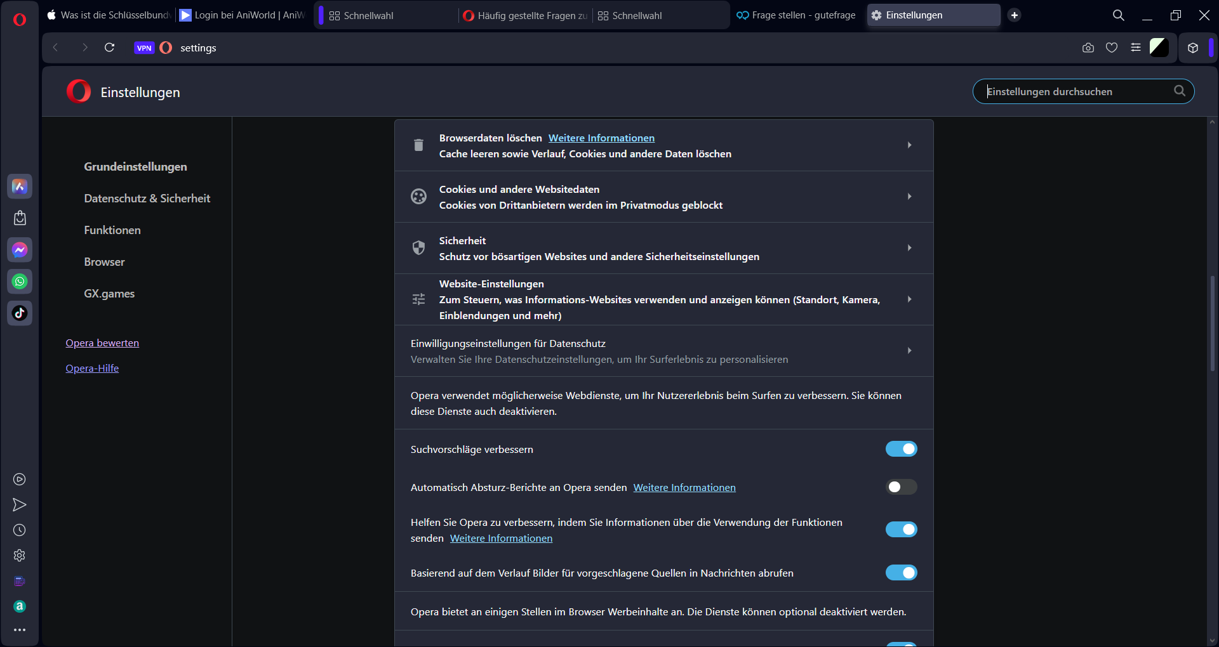
Task: Open Facebook Messenger sidebar icon
Action: point(20,250)
